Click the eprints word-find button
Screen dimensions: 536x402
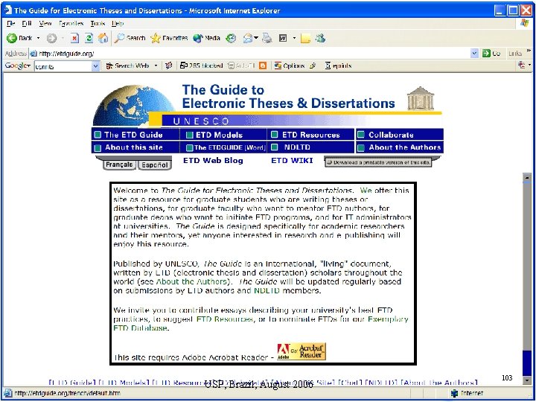tap(338, 66)
